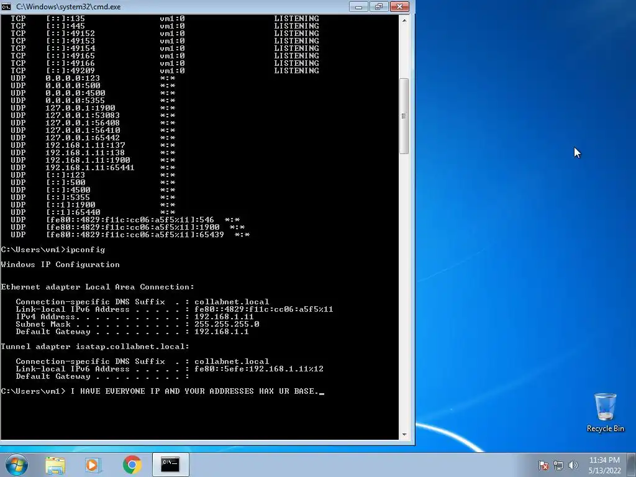
Task: Click the Action Center flag tray icon
Action: pyautogui.click(x=543, y=465)
